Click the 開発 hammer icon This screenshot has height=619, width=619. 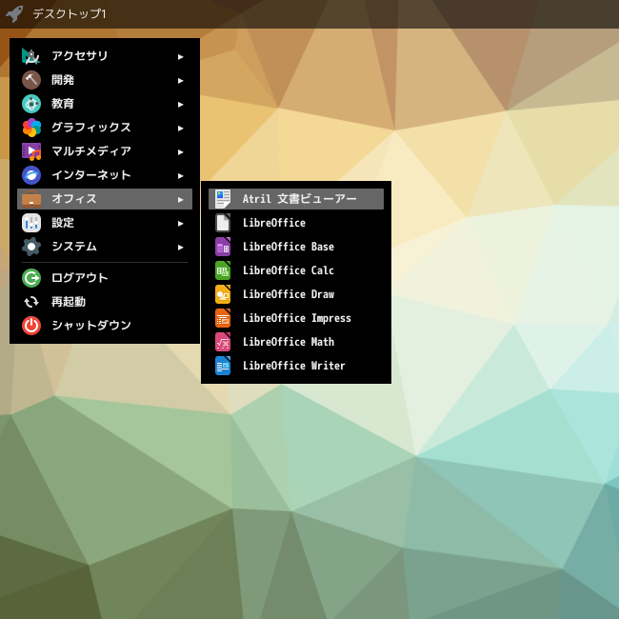[x=31, y=80]
